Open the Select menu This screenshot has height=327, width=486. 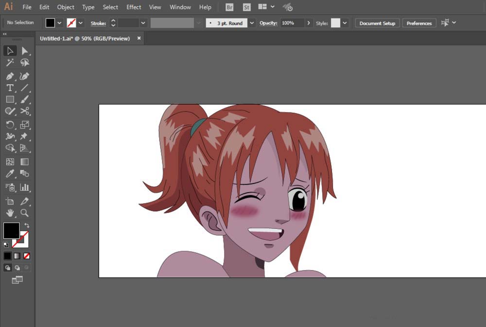click(x=110, y=7)
